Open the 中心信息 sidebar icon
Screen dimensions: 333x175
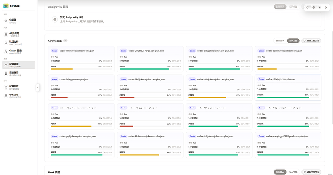6,95
